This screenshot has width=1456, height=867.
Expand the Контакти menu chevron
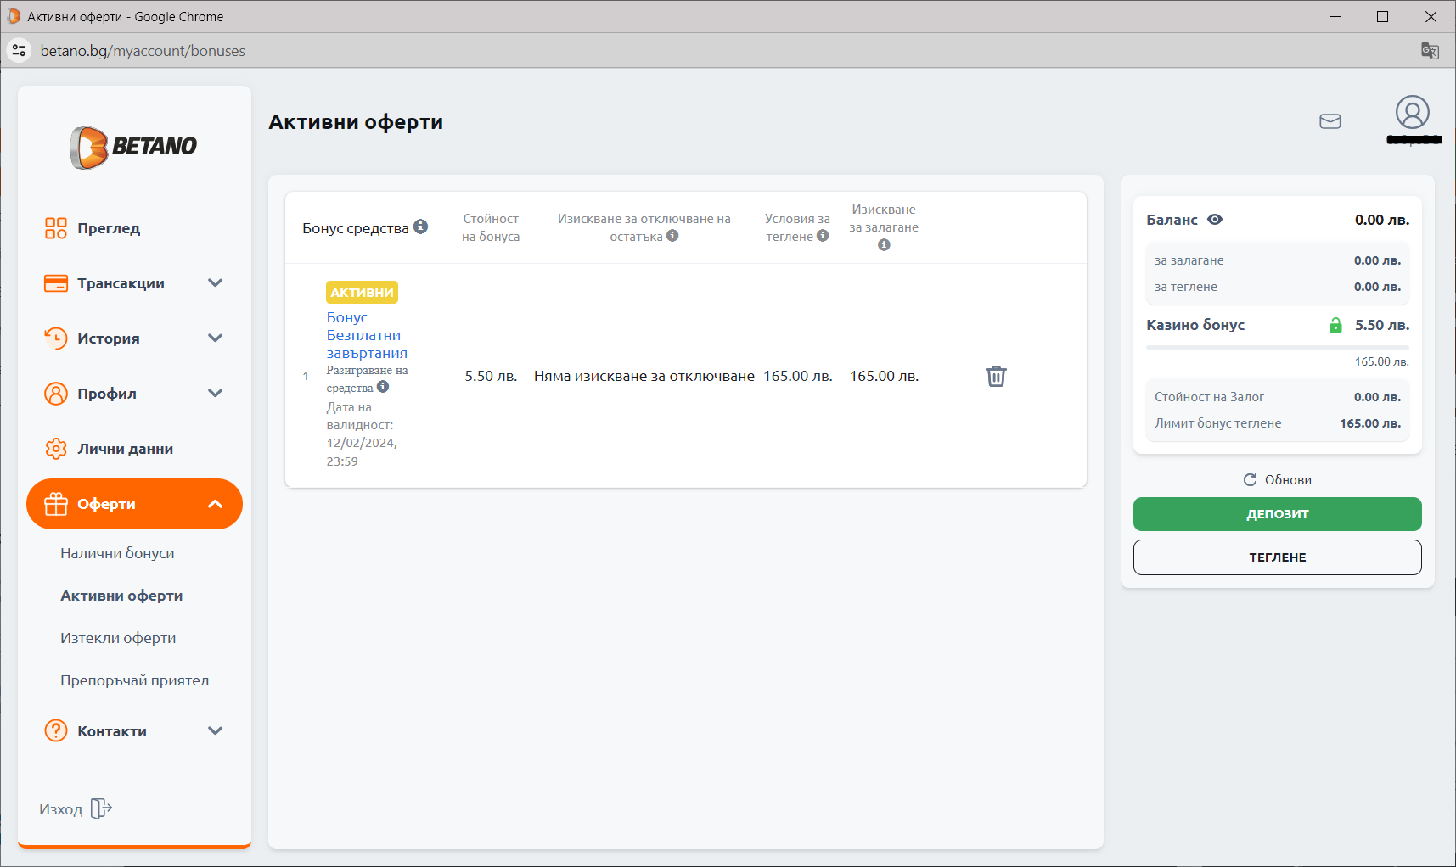[216, 730]
